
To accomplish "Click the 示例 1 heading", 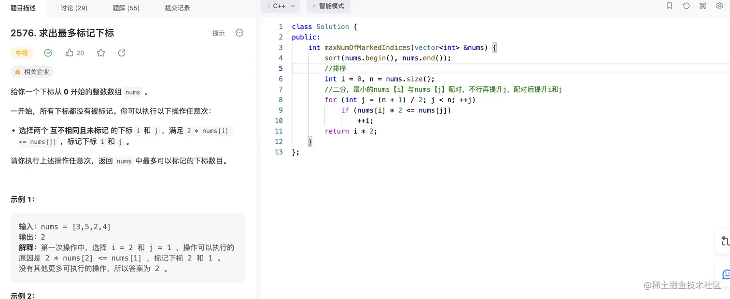I will coord(23,200).
